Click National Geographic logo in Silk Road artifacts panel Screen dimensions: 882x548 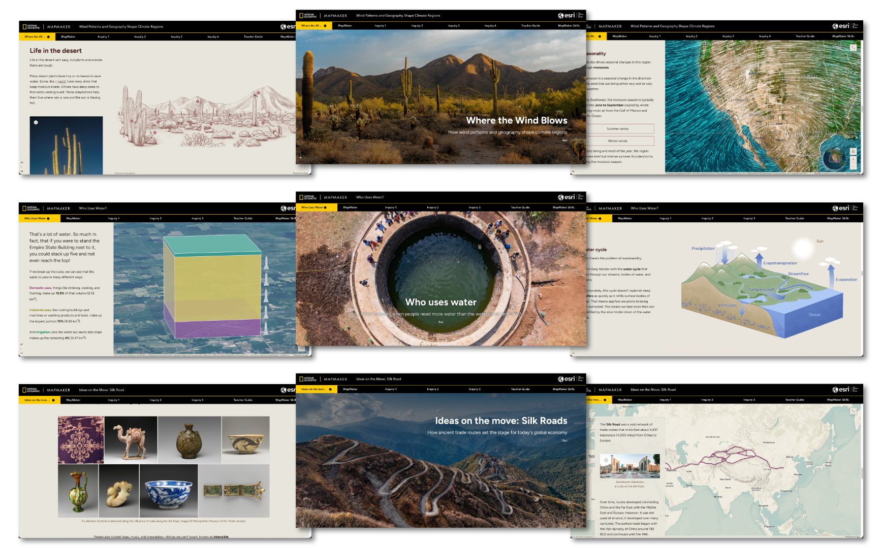(x=31, y=390)
